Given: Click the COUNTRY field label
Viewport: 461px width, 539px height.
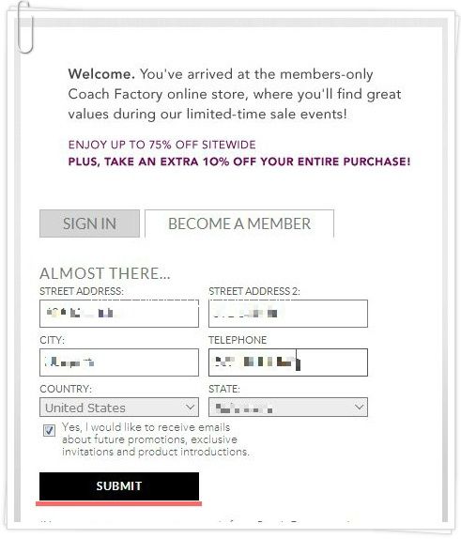Looking at the screenshot, I should pos(66,389).
